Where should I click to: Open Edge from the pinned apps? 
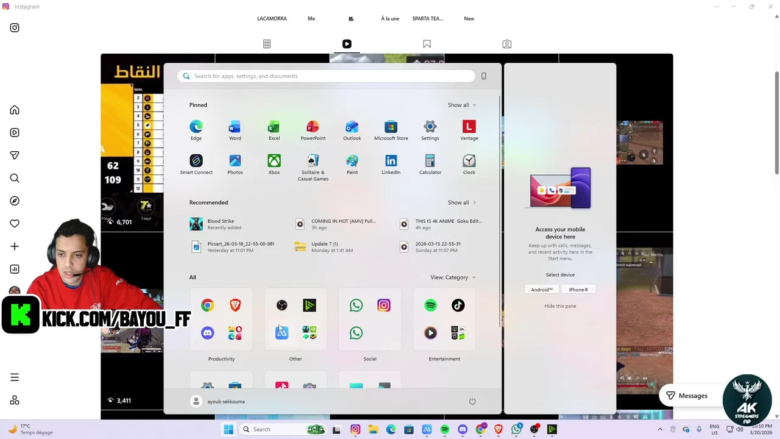[196, 130]
